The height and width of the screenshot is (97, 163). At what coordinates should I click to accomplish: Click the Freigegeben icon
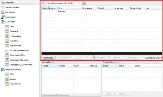pos(7,31)
